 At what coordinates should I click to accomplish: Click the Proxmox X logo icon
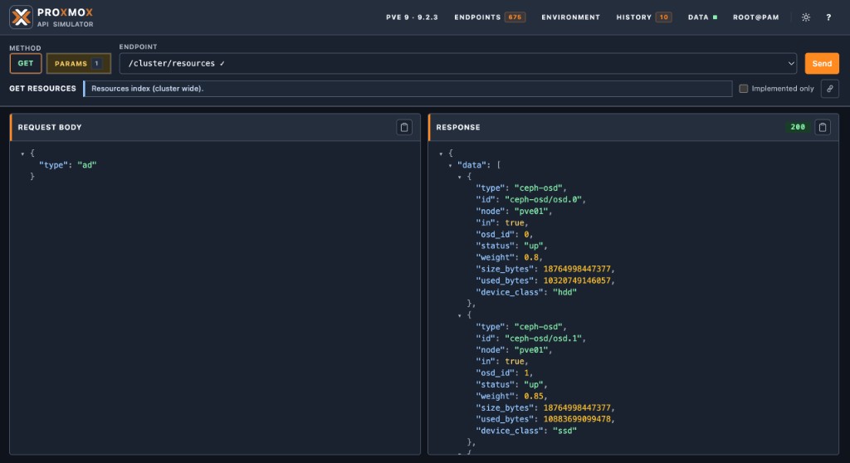[x=21, y=17]
